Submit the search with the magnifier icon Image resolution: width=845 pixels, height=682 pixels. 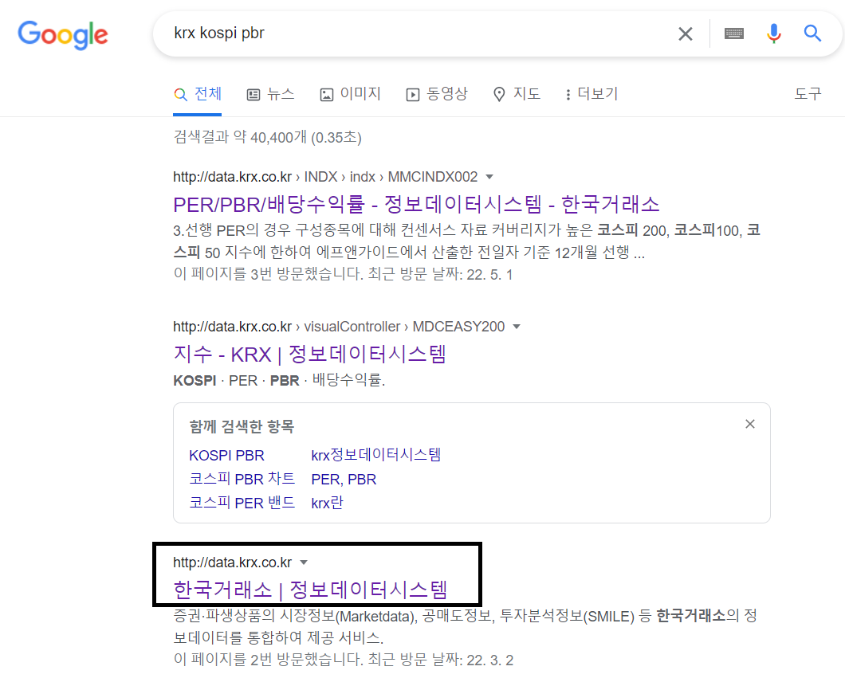pos(812,33)
